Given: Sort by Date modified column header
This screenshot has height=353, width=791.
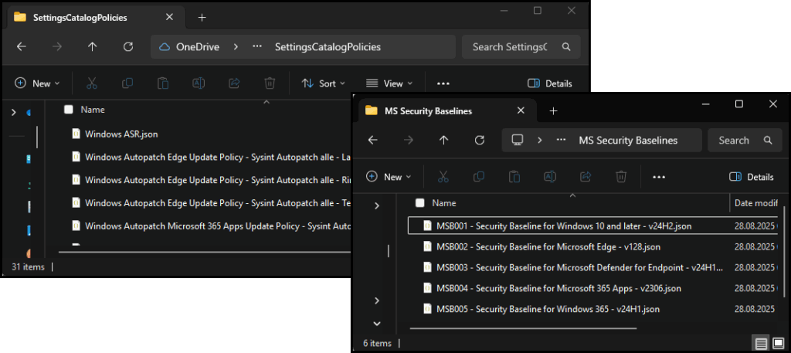Looking at the screenshot, I should click(x=755, y=202).
